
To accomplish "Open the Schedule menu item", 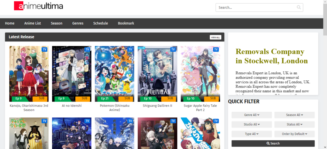I will click(x=101, y=23).
